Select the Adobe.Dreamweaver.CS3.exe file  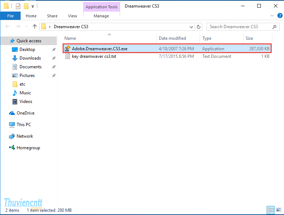(167, 49)
